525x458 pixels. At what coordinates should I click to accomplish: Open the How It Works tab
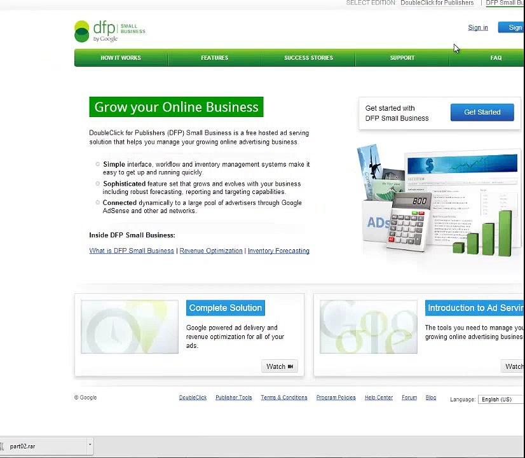pyautogui.click(x=121, y=58)
